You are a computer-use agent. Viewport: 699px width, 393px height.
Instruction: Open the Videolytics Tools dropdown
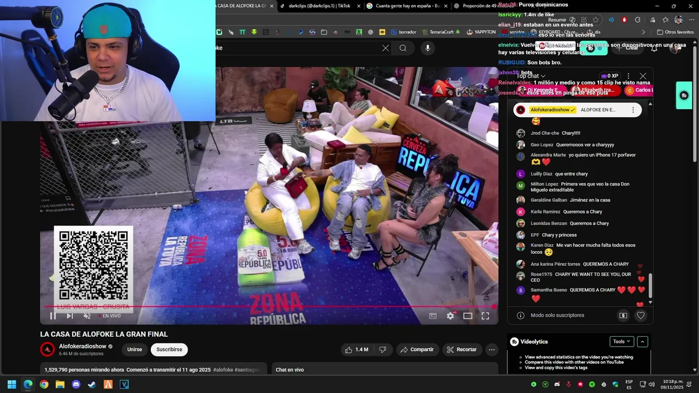621,342
